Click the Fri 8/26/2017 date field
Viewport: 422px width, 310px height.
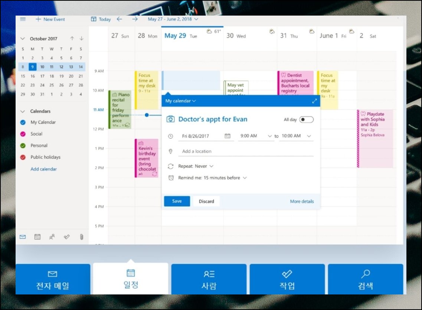click(x=206, y=136)
